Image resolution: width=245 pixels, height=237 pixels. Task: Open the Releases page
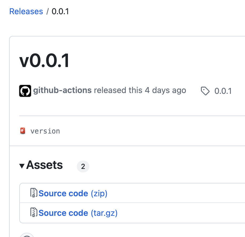(x=26, y=11)
